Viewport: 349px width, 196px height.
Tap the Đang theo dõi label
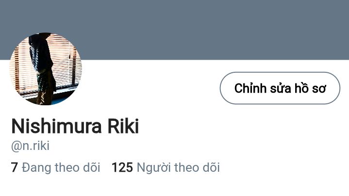[x=61, y=167]
